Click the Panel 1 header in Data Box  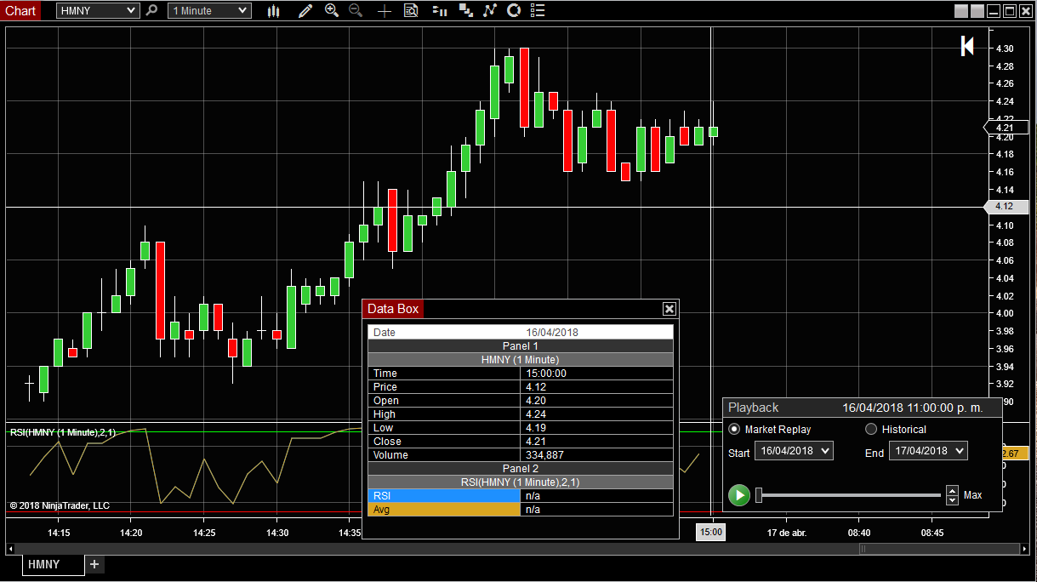click(x=521, y=346)
